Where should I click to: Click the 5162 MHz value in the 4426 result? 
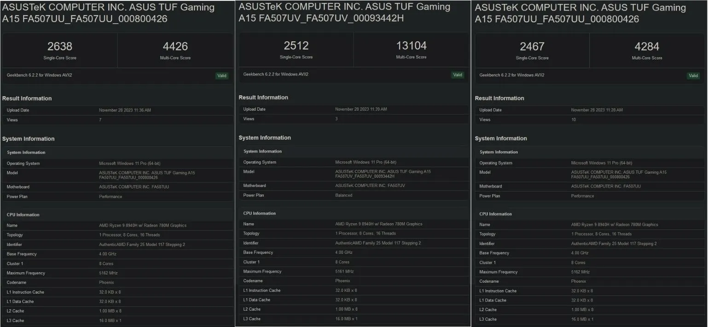point(108,273)
